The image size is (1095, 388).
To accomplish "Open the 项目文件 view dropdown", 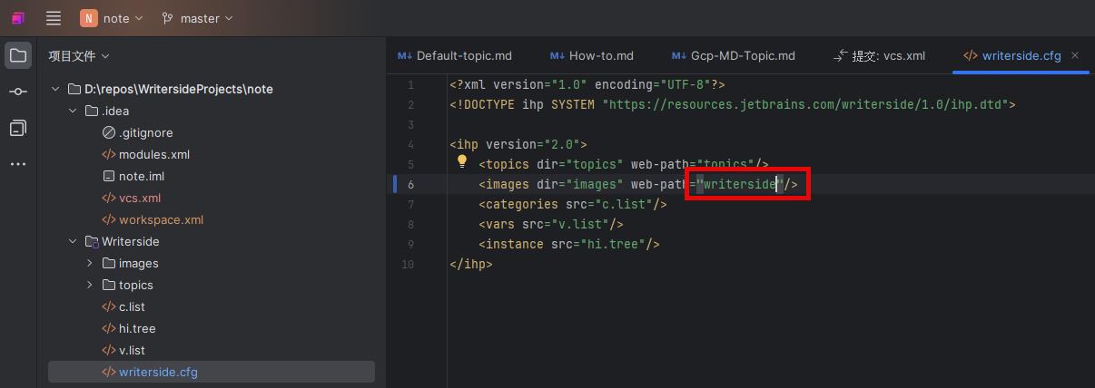I will tap(79, 55).
